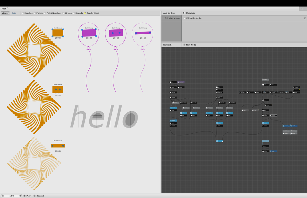The image size is (307, 198).
Task: Click the Play animation button
Action: [x=27, y=196]
